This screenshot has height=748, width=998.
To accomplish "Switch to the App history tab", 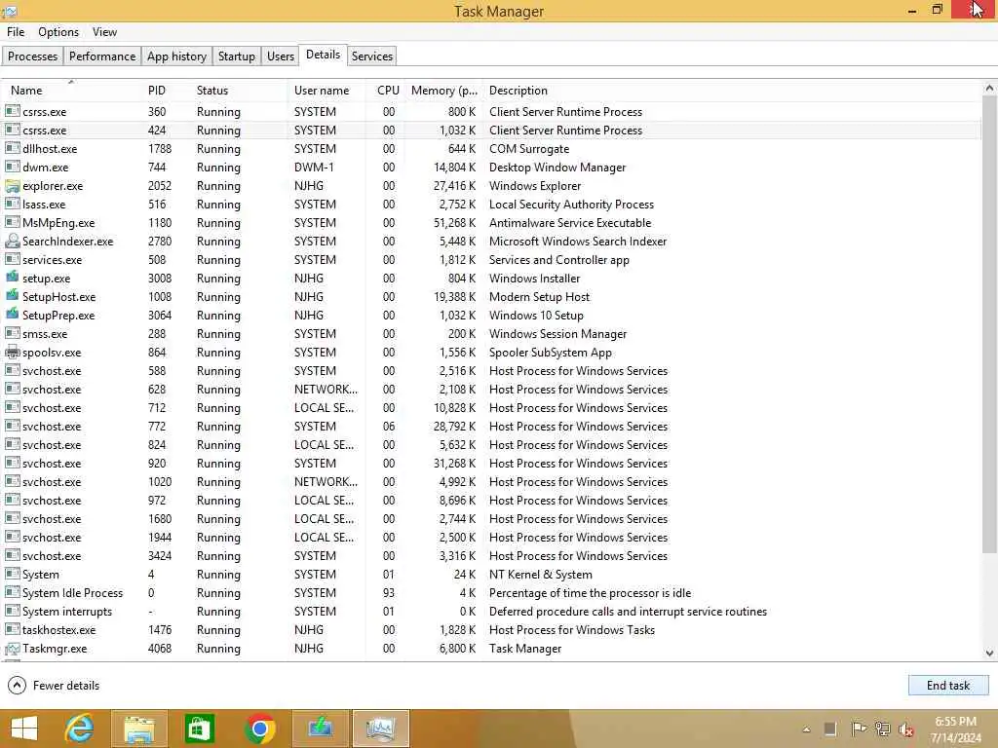I will [177, 56].
